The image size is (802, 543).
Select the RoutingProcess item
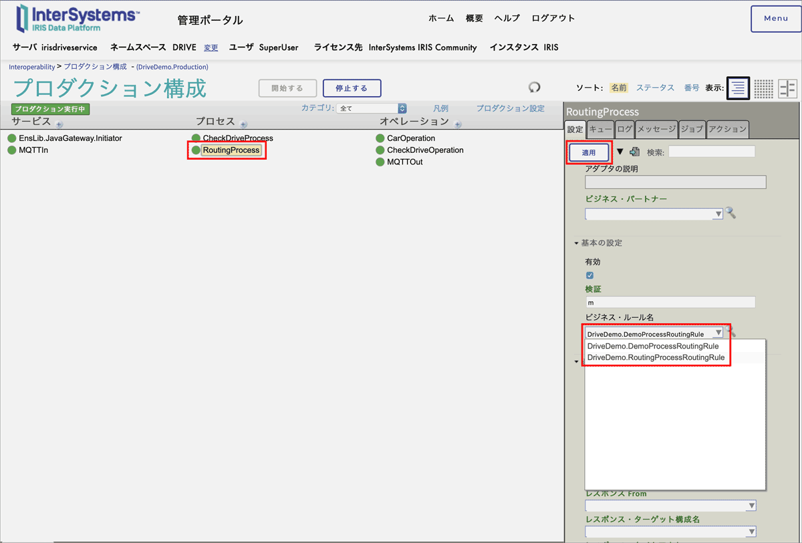pos(231,150)
